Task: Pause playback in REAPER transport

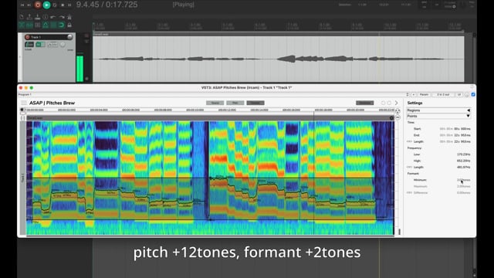Action: coord(69,5)
